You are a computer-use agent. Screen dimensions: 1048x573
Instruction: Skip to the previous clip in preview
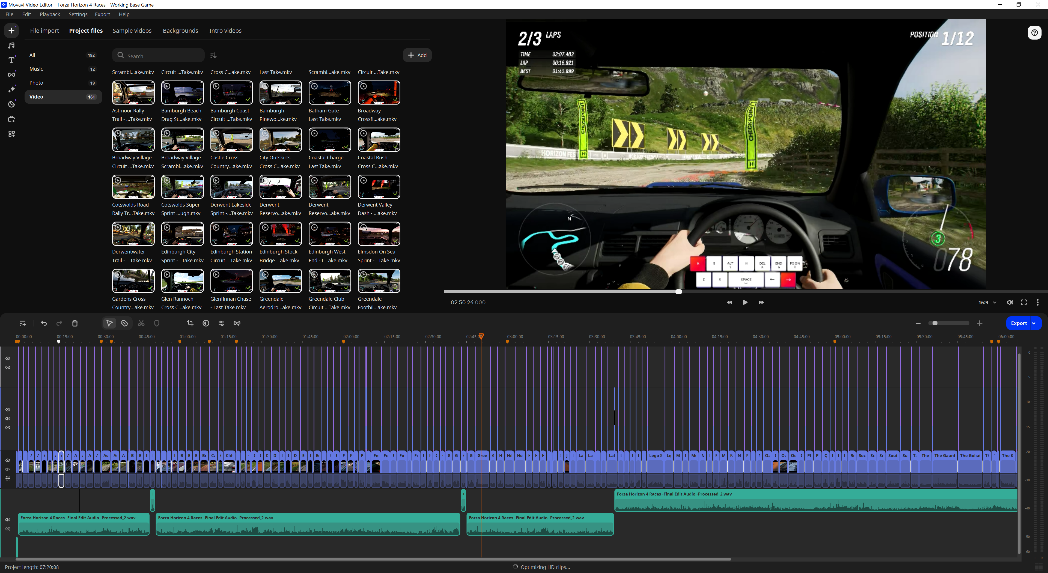click(x=729, y=302)
